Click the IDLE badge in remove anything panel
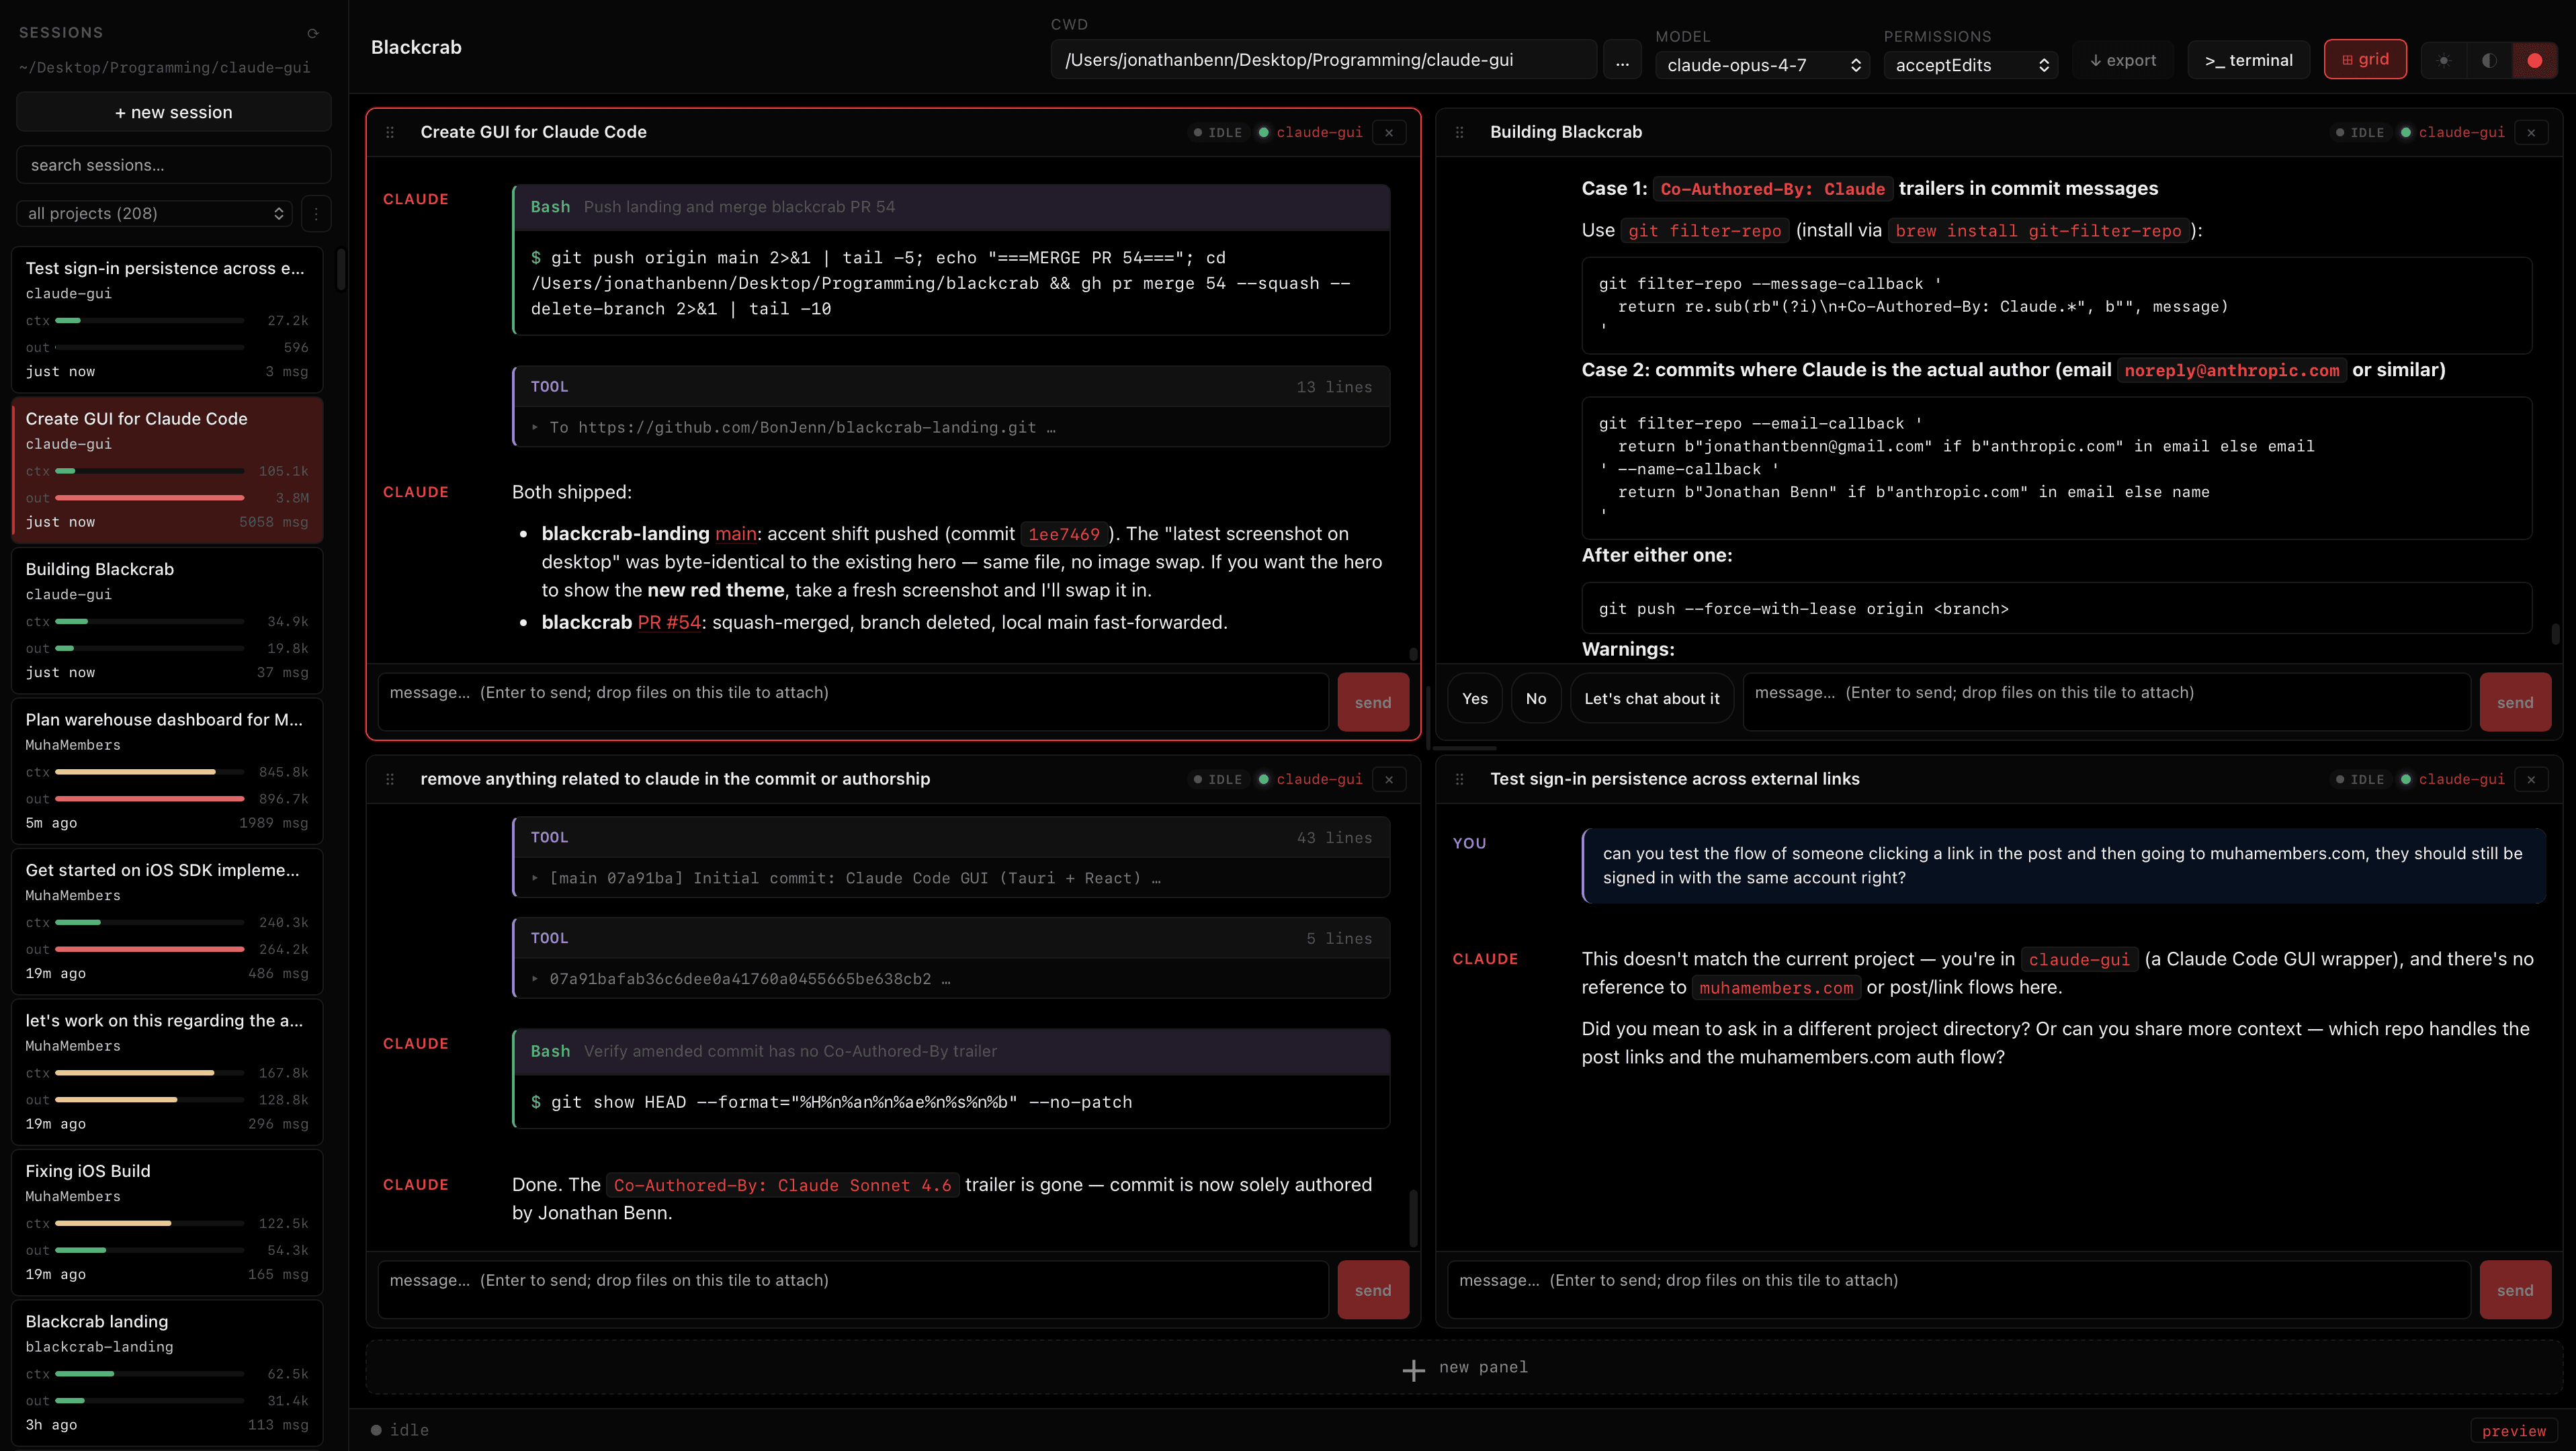The width and height of the screenshot is (2576, 1451). coord(1217,779)
